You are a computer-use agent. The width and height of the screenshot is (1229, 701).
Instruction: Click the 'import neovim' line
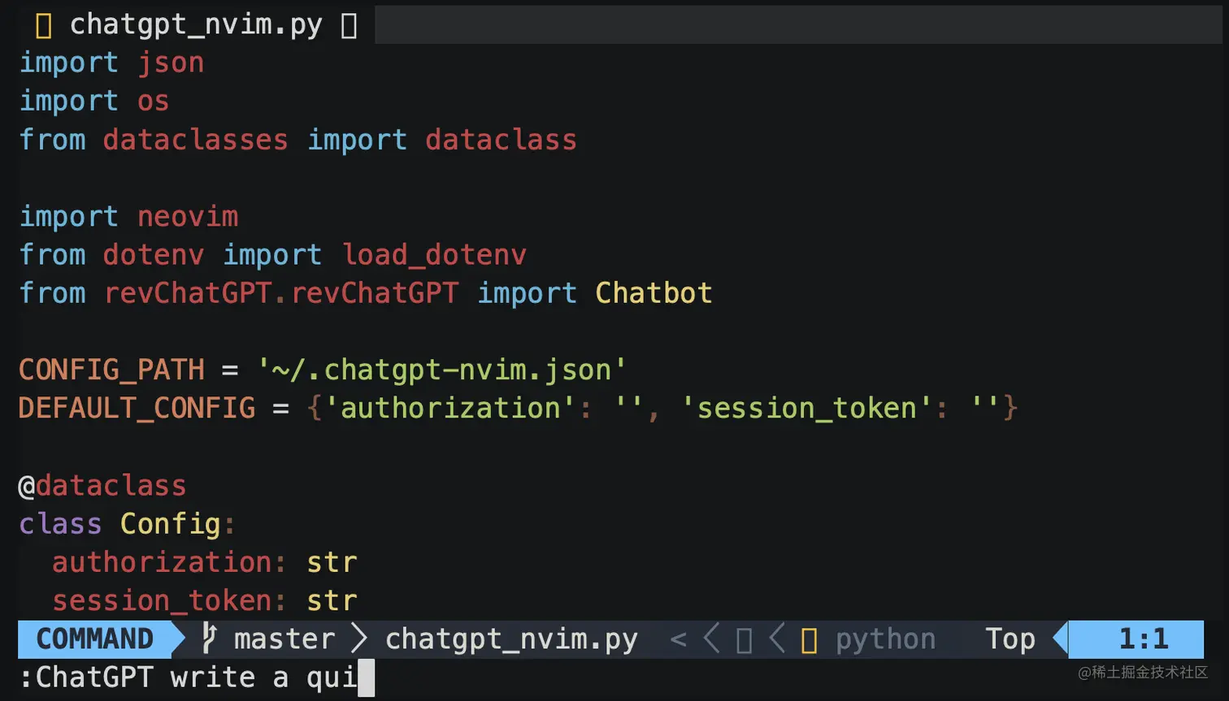pyautogui.click(x=128, y=217)
